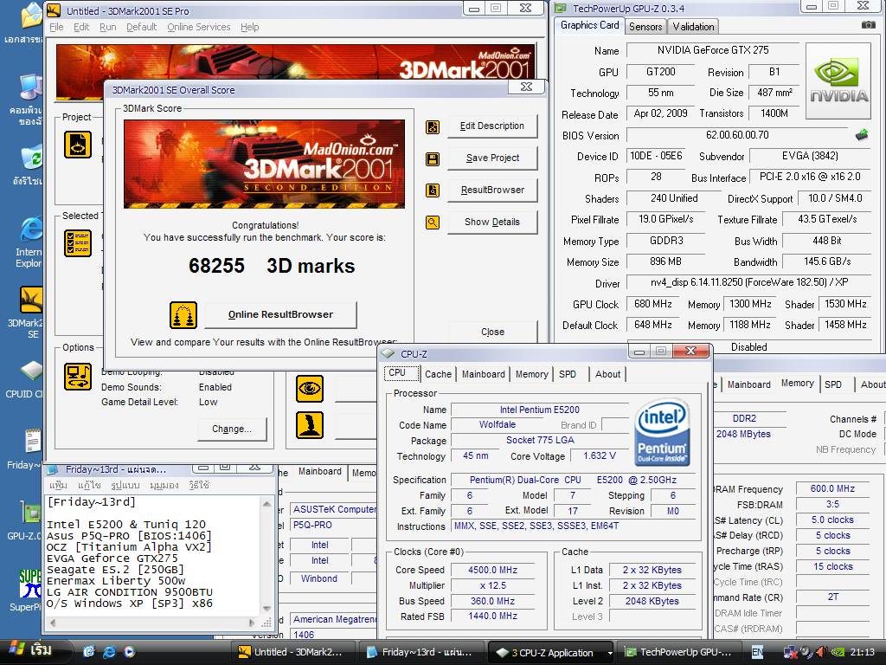886x665 pixels.
Task: Click the ResultBrowser document icon
Action: pyautogui.click(x=433, y=190)
